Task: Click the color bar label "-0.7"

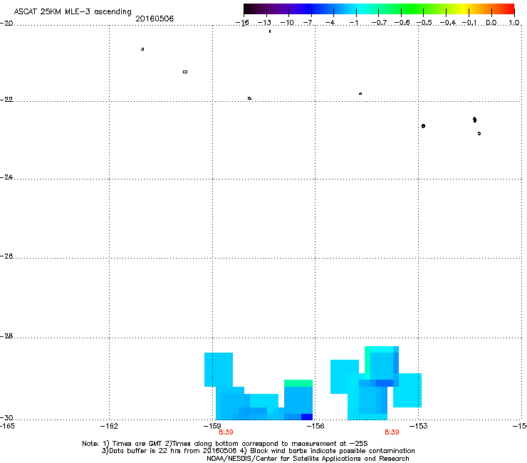Action: pos(379,23)
